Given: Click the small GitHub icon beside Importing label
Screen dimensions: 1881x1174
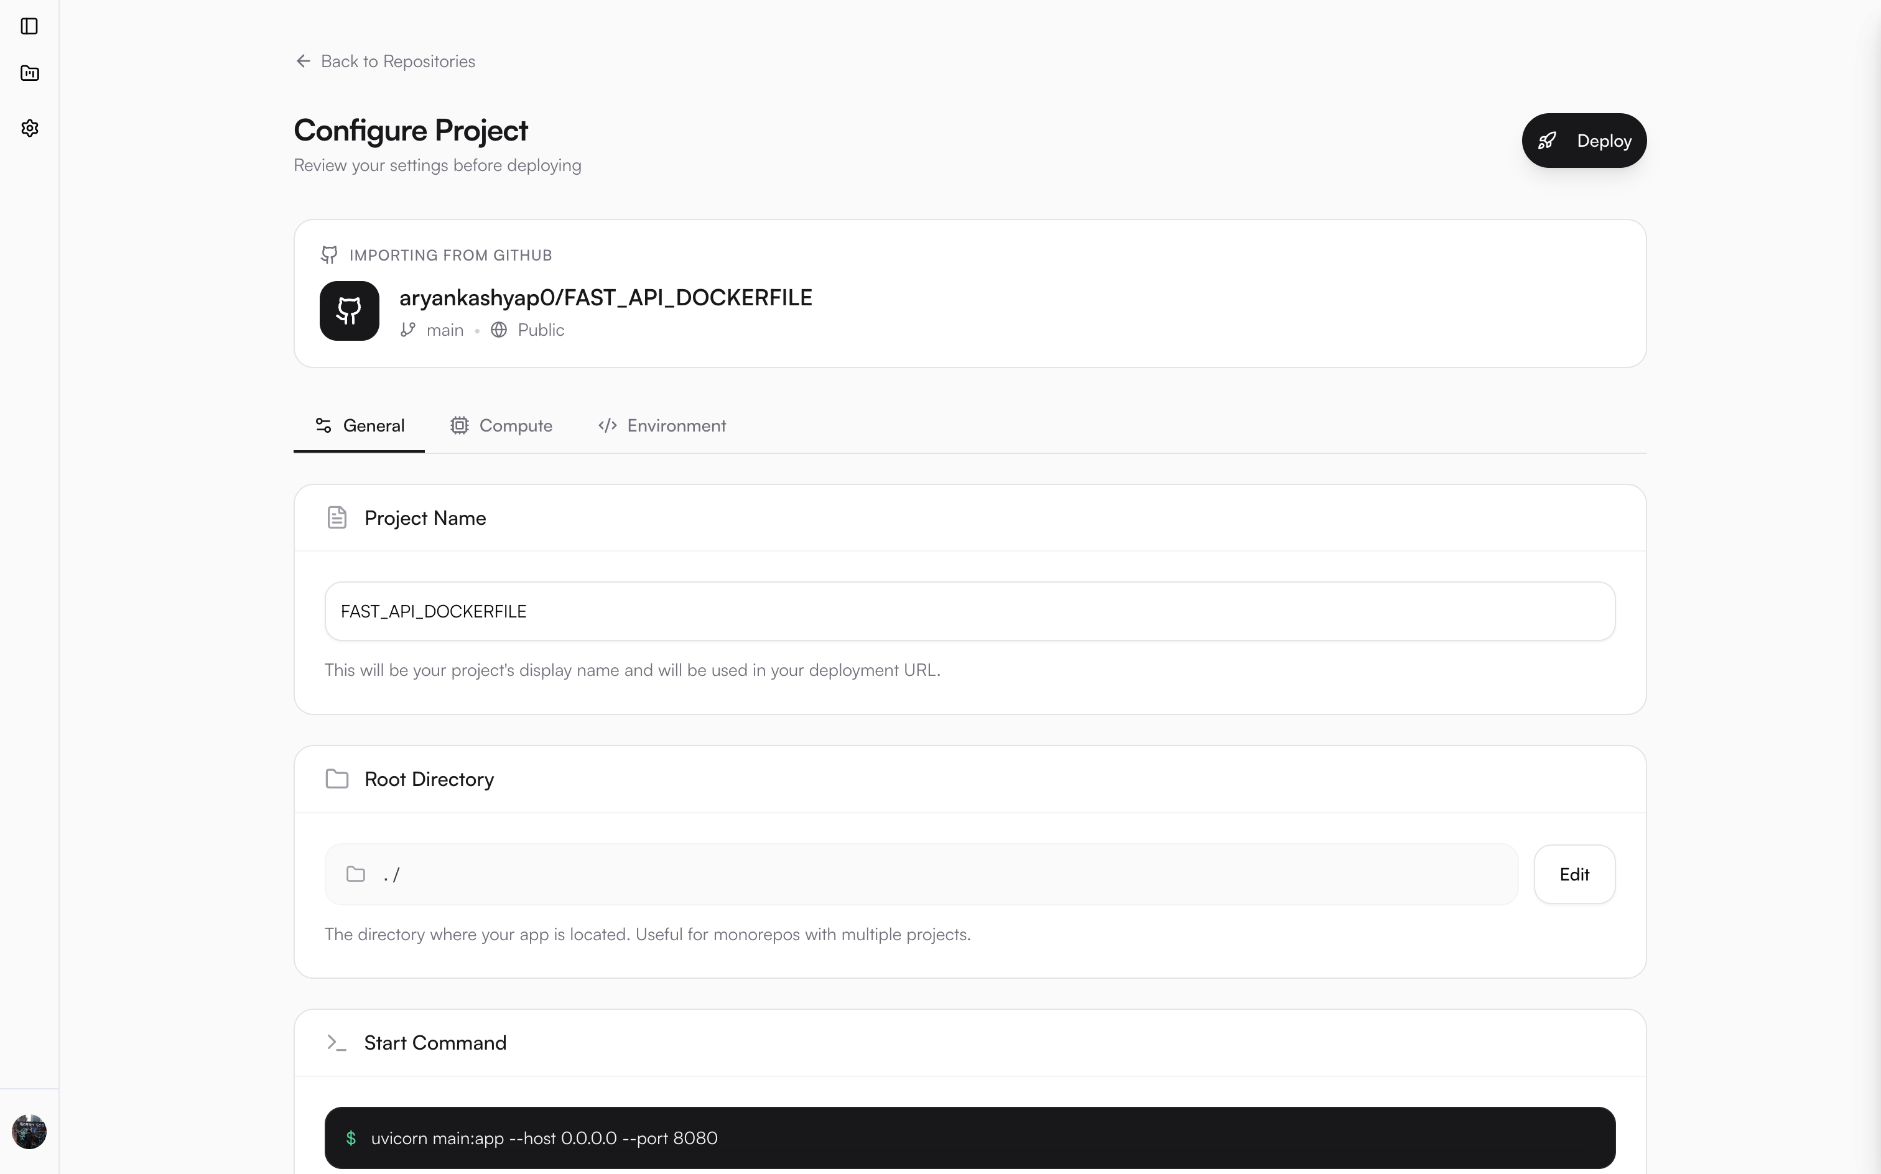Looking at the screenshot, I should click(x=329, y=255).
